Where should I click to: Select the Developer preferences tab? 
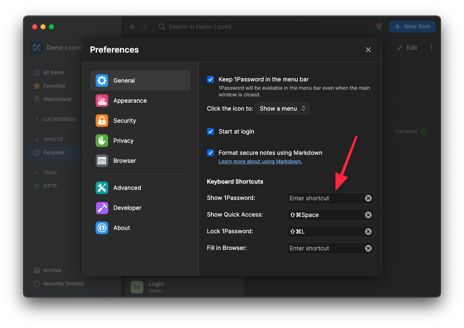pyautogui.click(x=127, y=208)
